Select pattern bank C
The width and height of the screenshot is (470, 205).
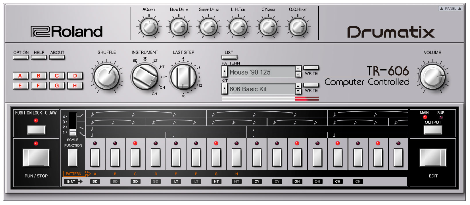[x=57, y=76]
